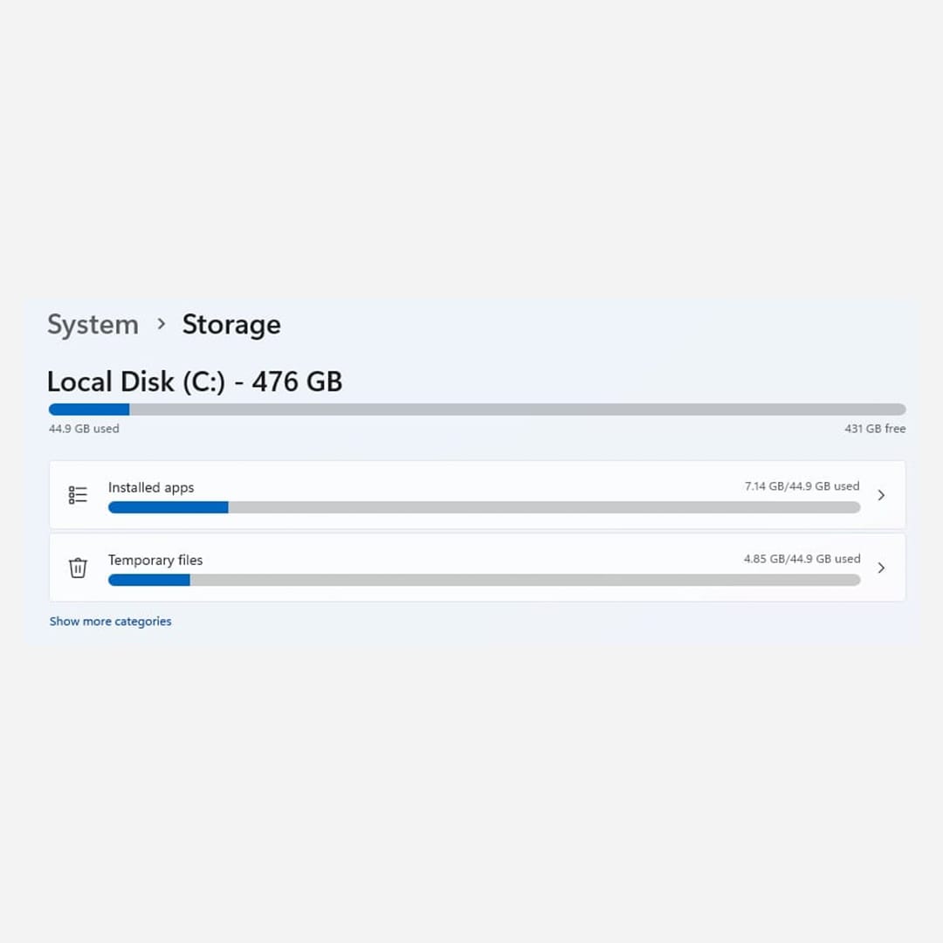The height and width of the screenshot is (943, 943).
Task: Open Temporary files using its right chevron
Action: click(881, 568)
